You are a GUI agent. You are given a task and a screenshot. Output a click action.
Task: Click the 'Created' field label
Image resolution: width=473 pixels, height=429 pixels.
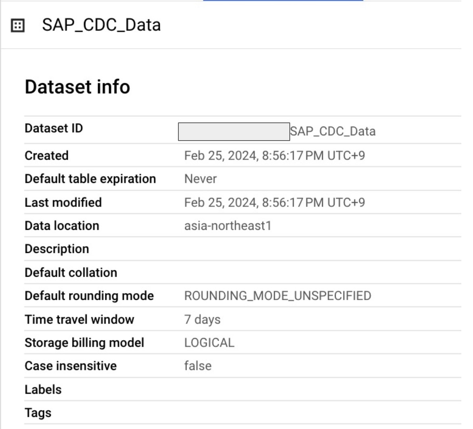(47, 156)
